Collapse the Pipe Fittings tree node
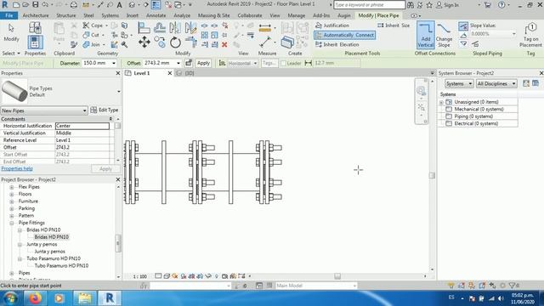 pos(12,223)
